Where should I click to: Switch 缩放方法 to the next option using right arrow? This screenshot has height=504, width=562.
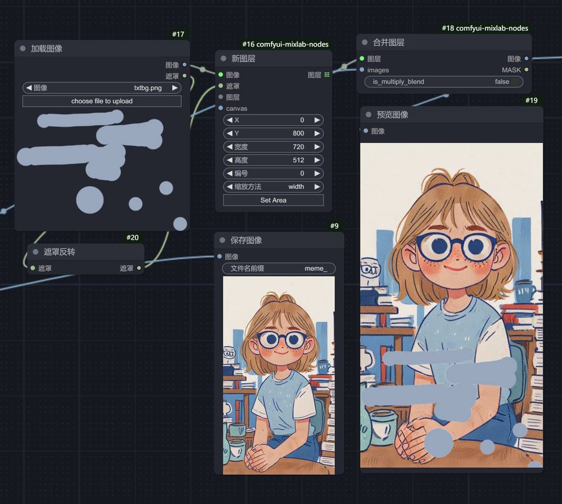317,187
